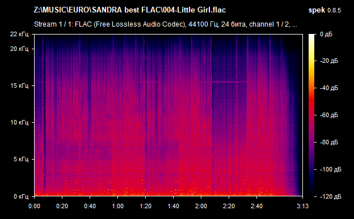
Task: Click the vertical dB color gradient bar
Action: click(x=311, y=115)
